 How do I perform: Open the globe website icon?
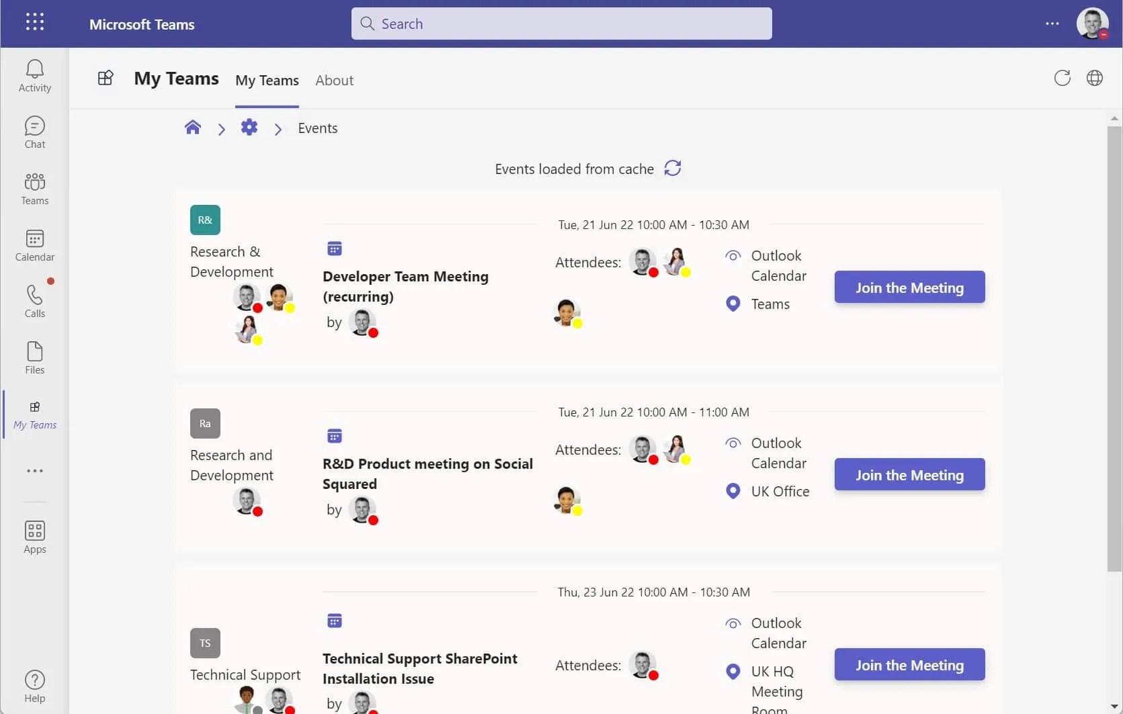coord(1095,79)
